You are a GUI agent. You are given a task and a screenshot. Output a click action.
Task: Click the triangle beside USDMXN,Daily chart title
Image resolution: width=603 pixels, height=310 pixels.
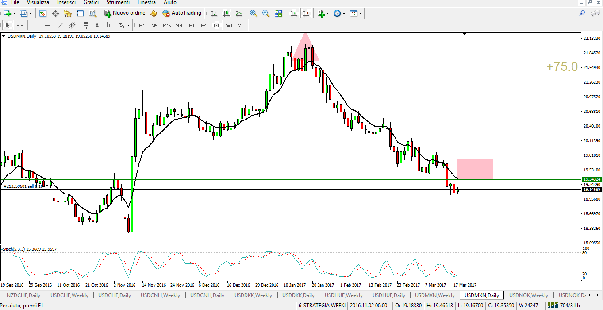[x=4, y=36]
